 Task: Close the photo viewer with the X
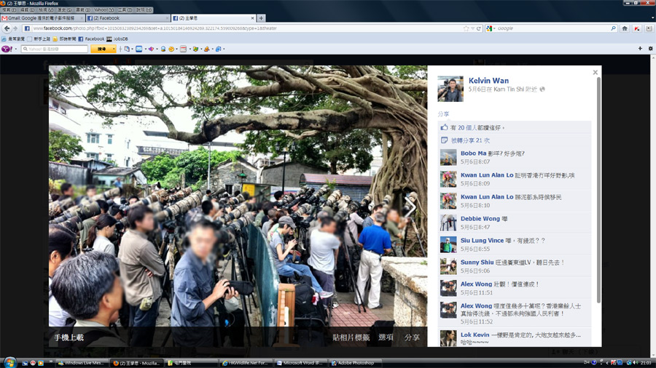click(x=595, y=73)
